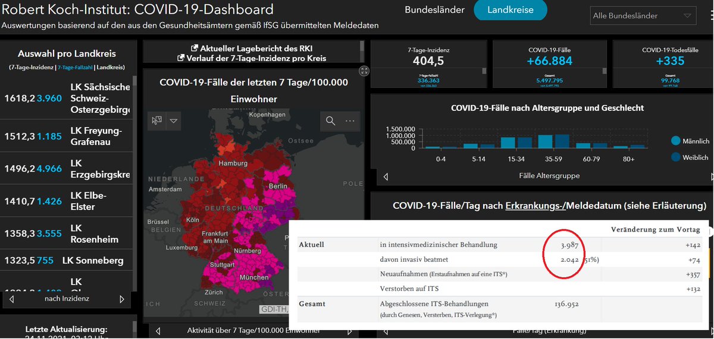Click the Neuaufnahmen row in the table
714x339 pixels.
503,274
